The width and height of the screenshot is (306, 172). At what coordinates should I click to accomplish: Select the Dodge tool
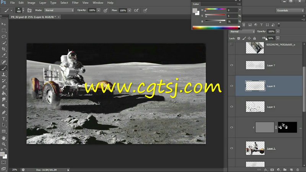pyautogui.click(x=4, y=106)
